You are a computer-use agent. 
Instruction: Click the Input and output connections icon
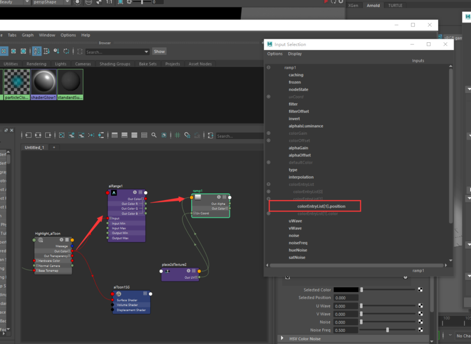(38, 136)
